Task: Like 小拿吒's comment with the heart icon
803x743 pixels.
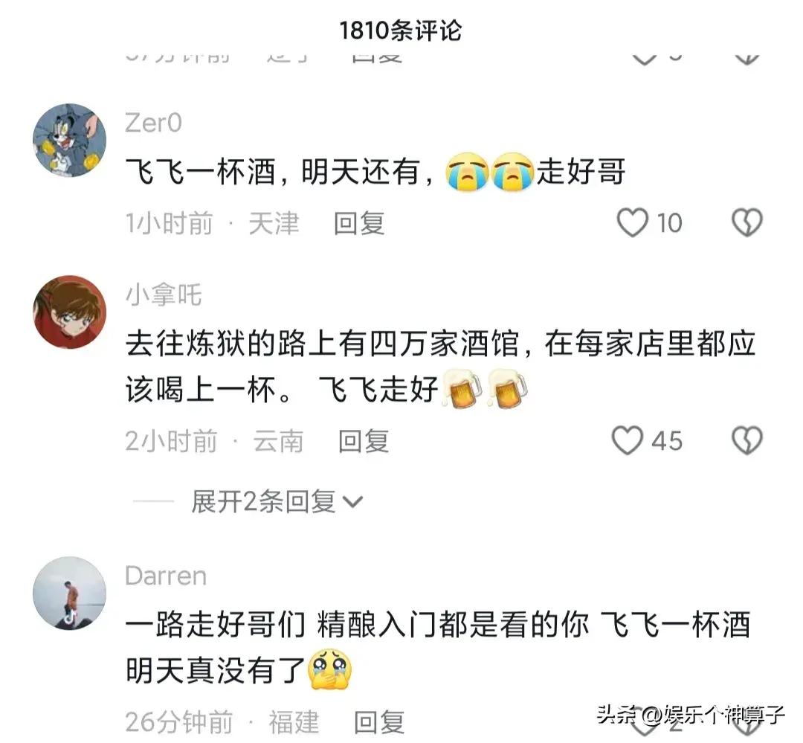Action: pyautogui.click(x=628, y=440)
